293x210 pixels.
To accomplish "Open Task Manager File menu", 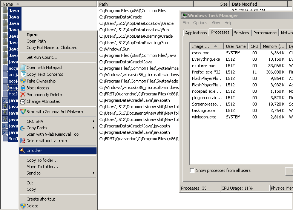I will click(x=186, y=23).
